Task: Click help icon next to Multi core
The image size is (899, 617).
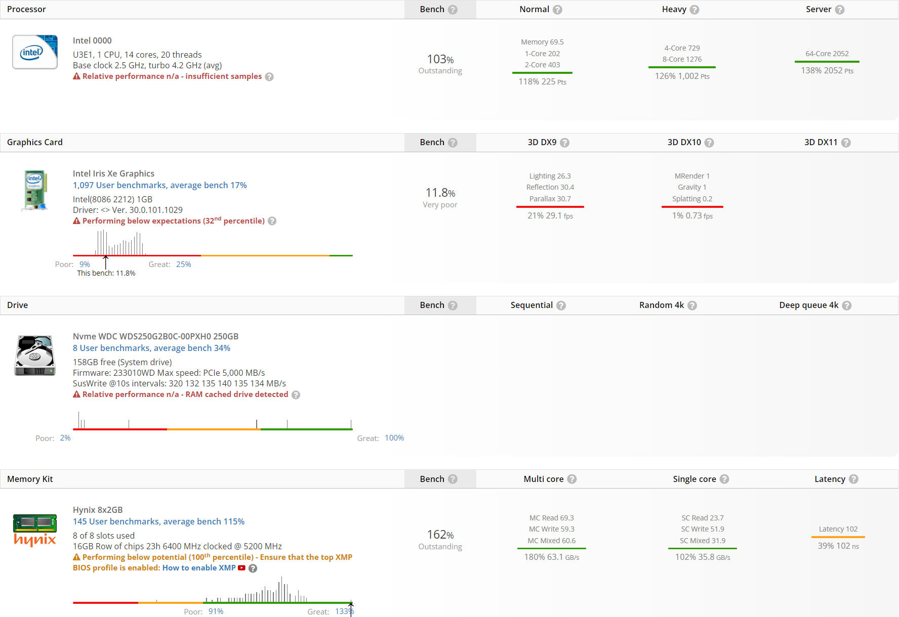Action: pyautogui.click(x=572, y=479)
